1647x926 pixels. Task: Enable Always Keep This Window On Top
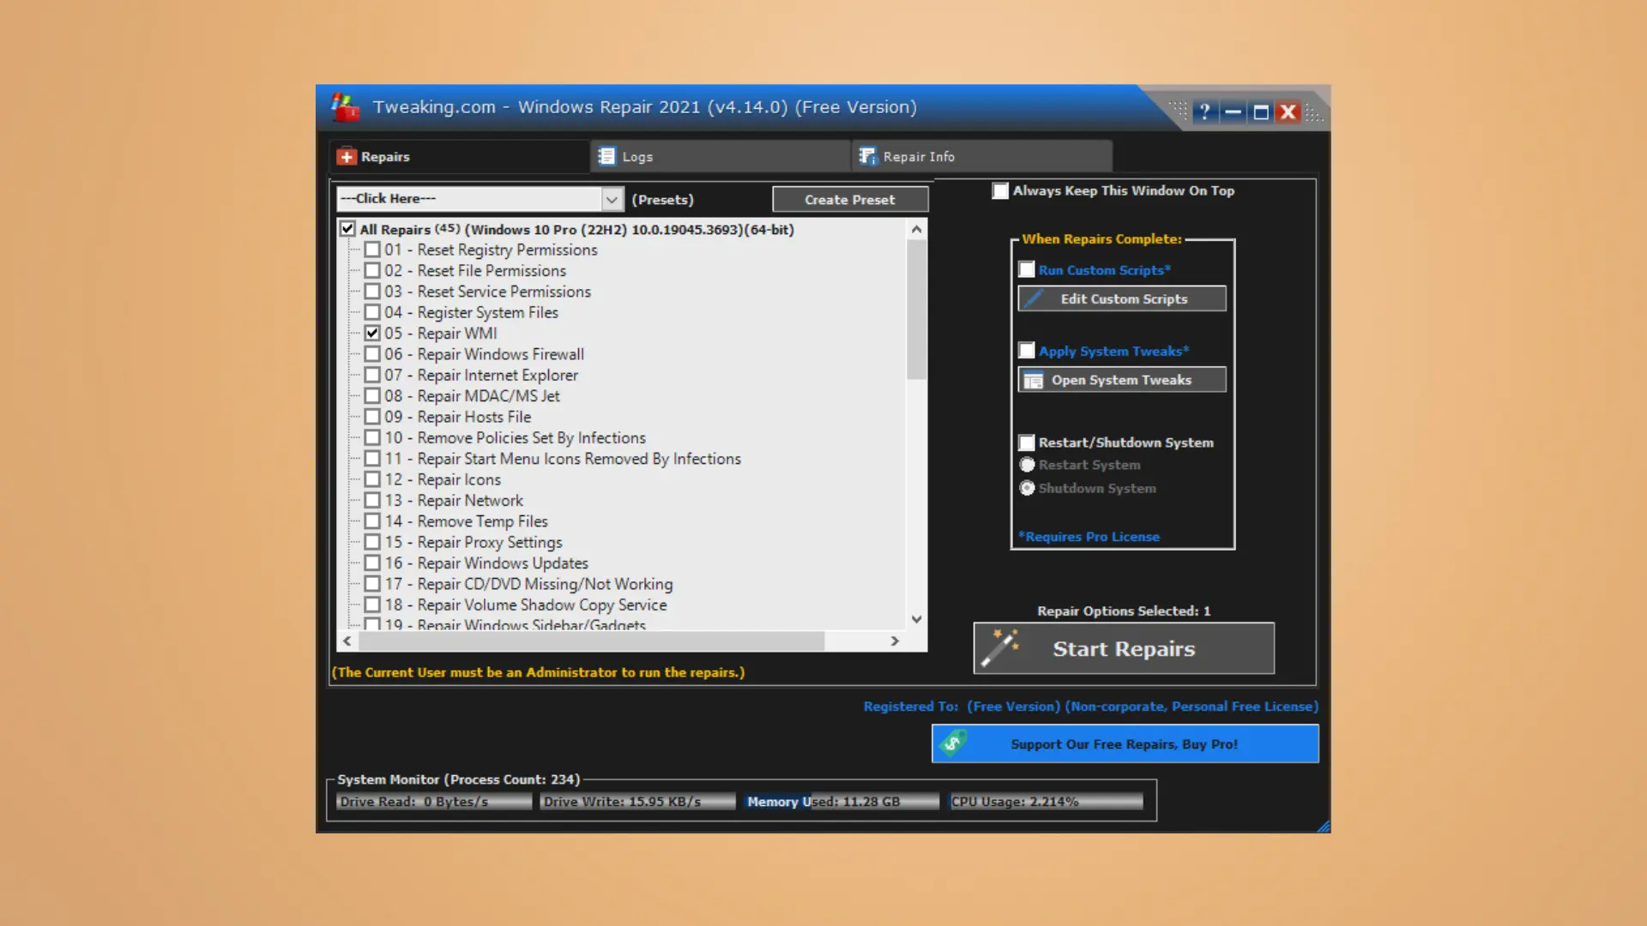point(1000,190)
